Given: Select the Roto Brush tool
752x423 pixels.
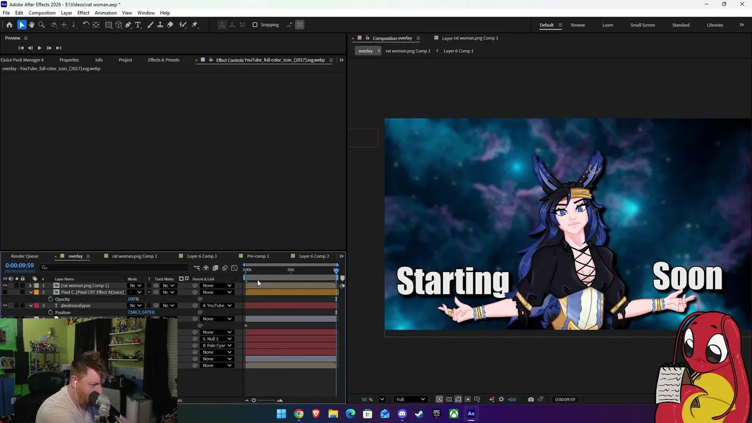Looking at the screenshot, I should (x=183, y=25).
